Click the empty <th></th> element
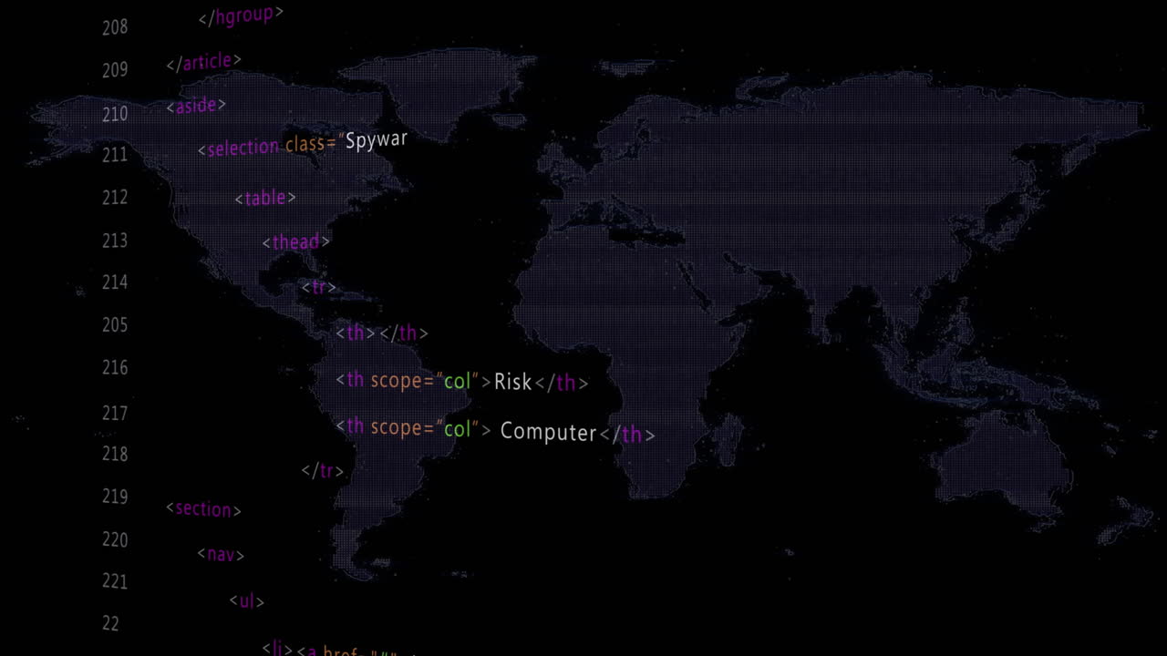This screenshot has height=656, width=1167. [383, 333]
